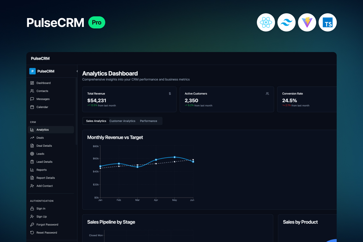Click the 24.5% conversion rate value
Viewport: 363px width, 242px height.
(289, 100)
